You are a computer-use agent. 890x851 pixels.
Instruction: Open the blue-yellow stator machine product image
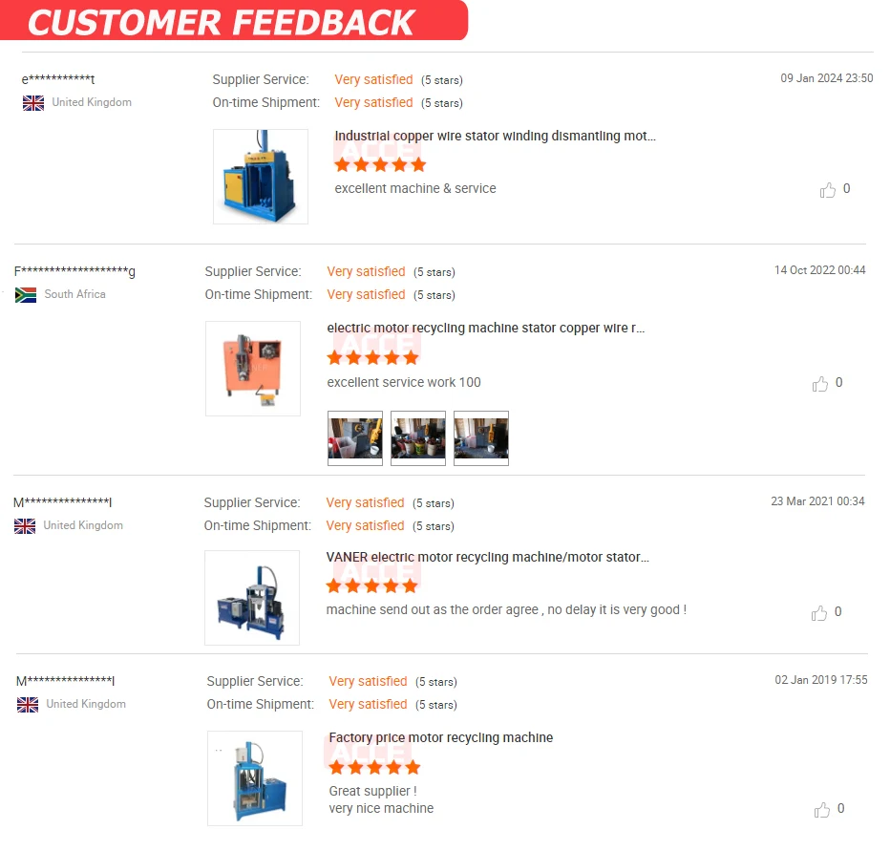[260, 177]
